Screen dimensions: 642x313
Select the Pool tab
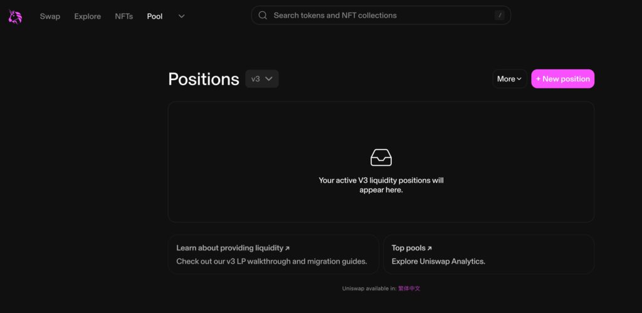155,16
